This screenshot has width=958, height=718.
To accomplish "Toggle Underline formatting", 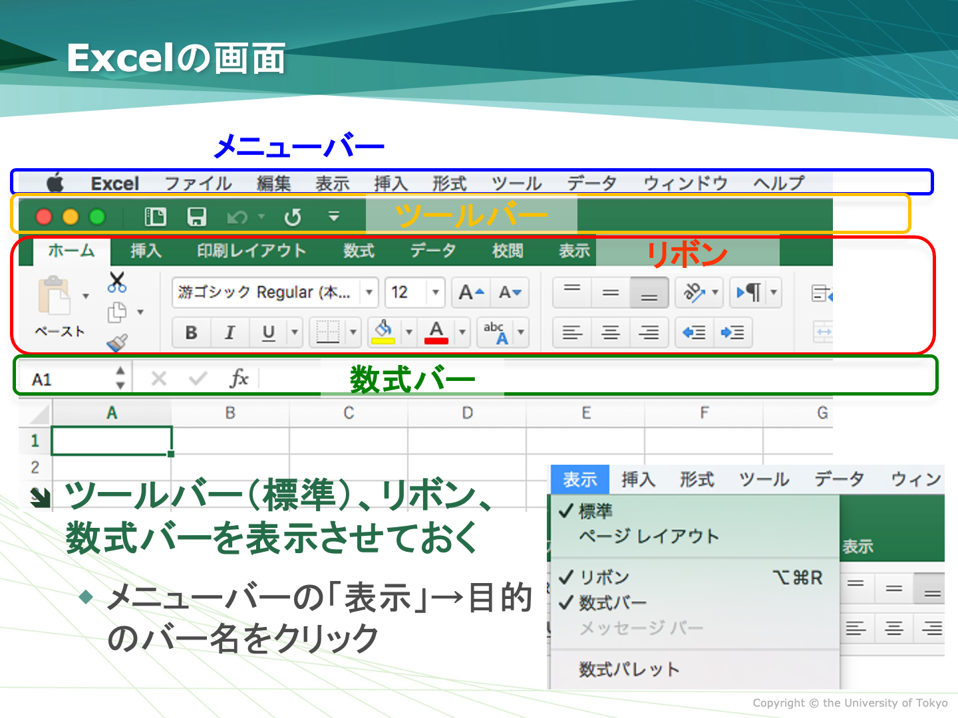I will click(269, 332).
